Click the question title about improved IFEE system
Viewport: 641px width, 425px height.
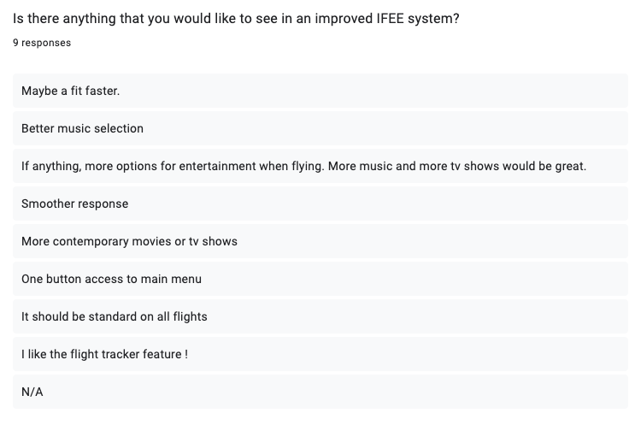(x=236, y=19)
